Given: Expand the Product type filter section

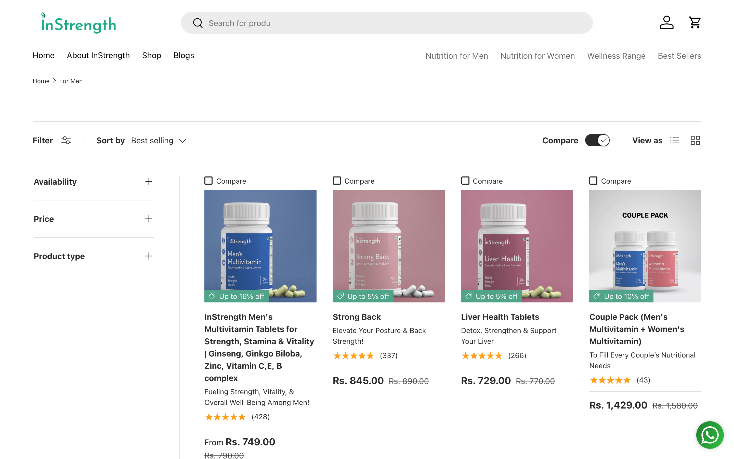Looking at the screenshot, I should pos(149,256).
